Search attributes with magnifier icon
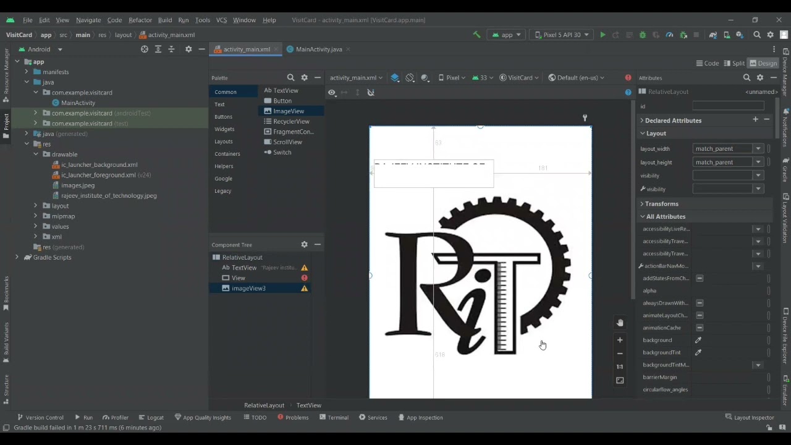 click(x=747, y=77)
